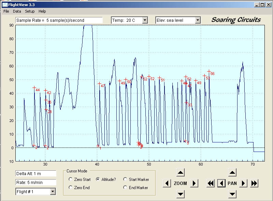This screenshot has width=273, height=201.
Task: Click altitude marker labeled 56
Action: tap(209, 71)
